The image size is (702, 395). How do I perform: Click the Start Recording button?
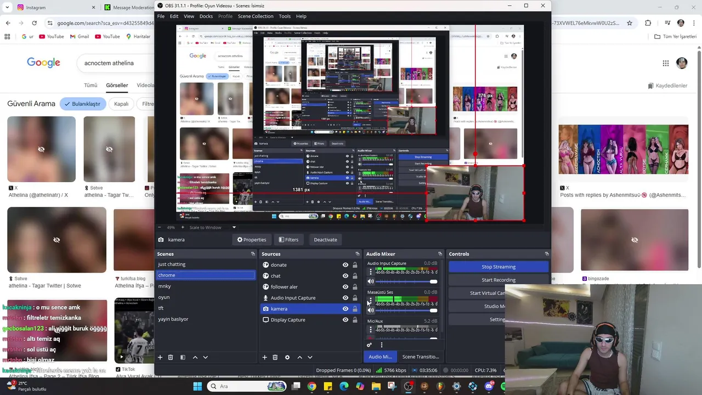click(x=499, y=280)
